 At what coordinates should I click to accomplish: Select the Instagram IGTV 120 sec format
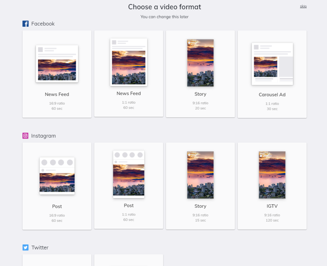point(272,186)
